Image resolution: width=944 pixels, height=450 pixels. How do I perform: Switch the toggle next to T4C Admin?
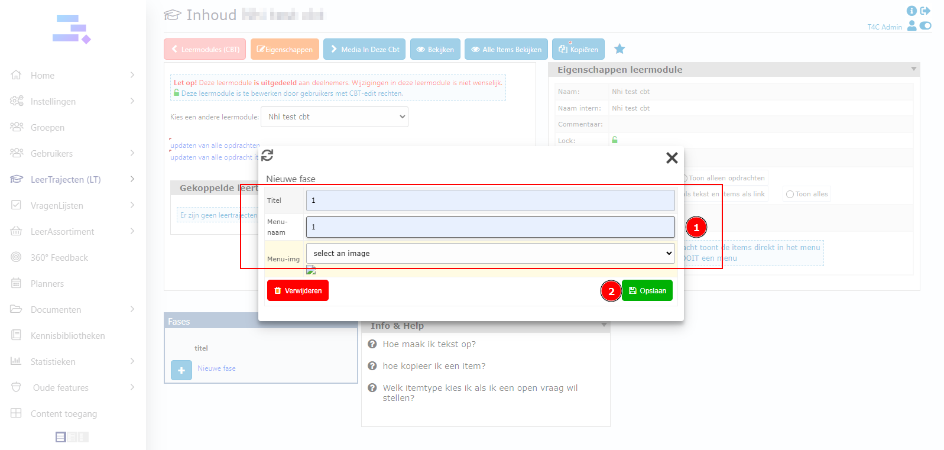point(926,25)
